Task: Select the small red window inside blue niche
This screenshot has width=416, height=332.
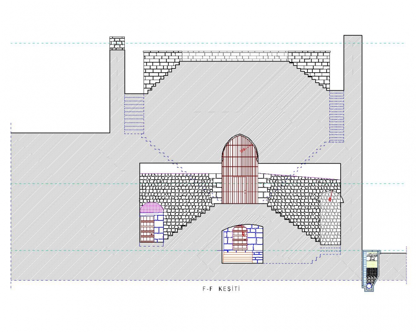Action: (x=239, y=237)
